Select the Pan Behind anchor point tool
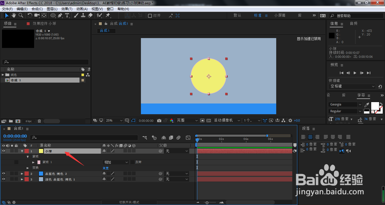This screenshot has height=205, width=385. (44, 15)
